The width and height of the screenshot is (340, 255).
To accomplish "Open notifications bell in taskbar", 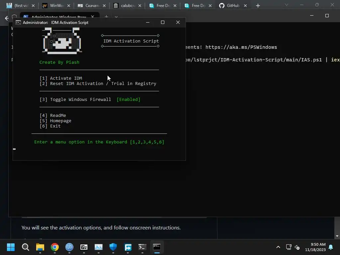I will (331, 247).
